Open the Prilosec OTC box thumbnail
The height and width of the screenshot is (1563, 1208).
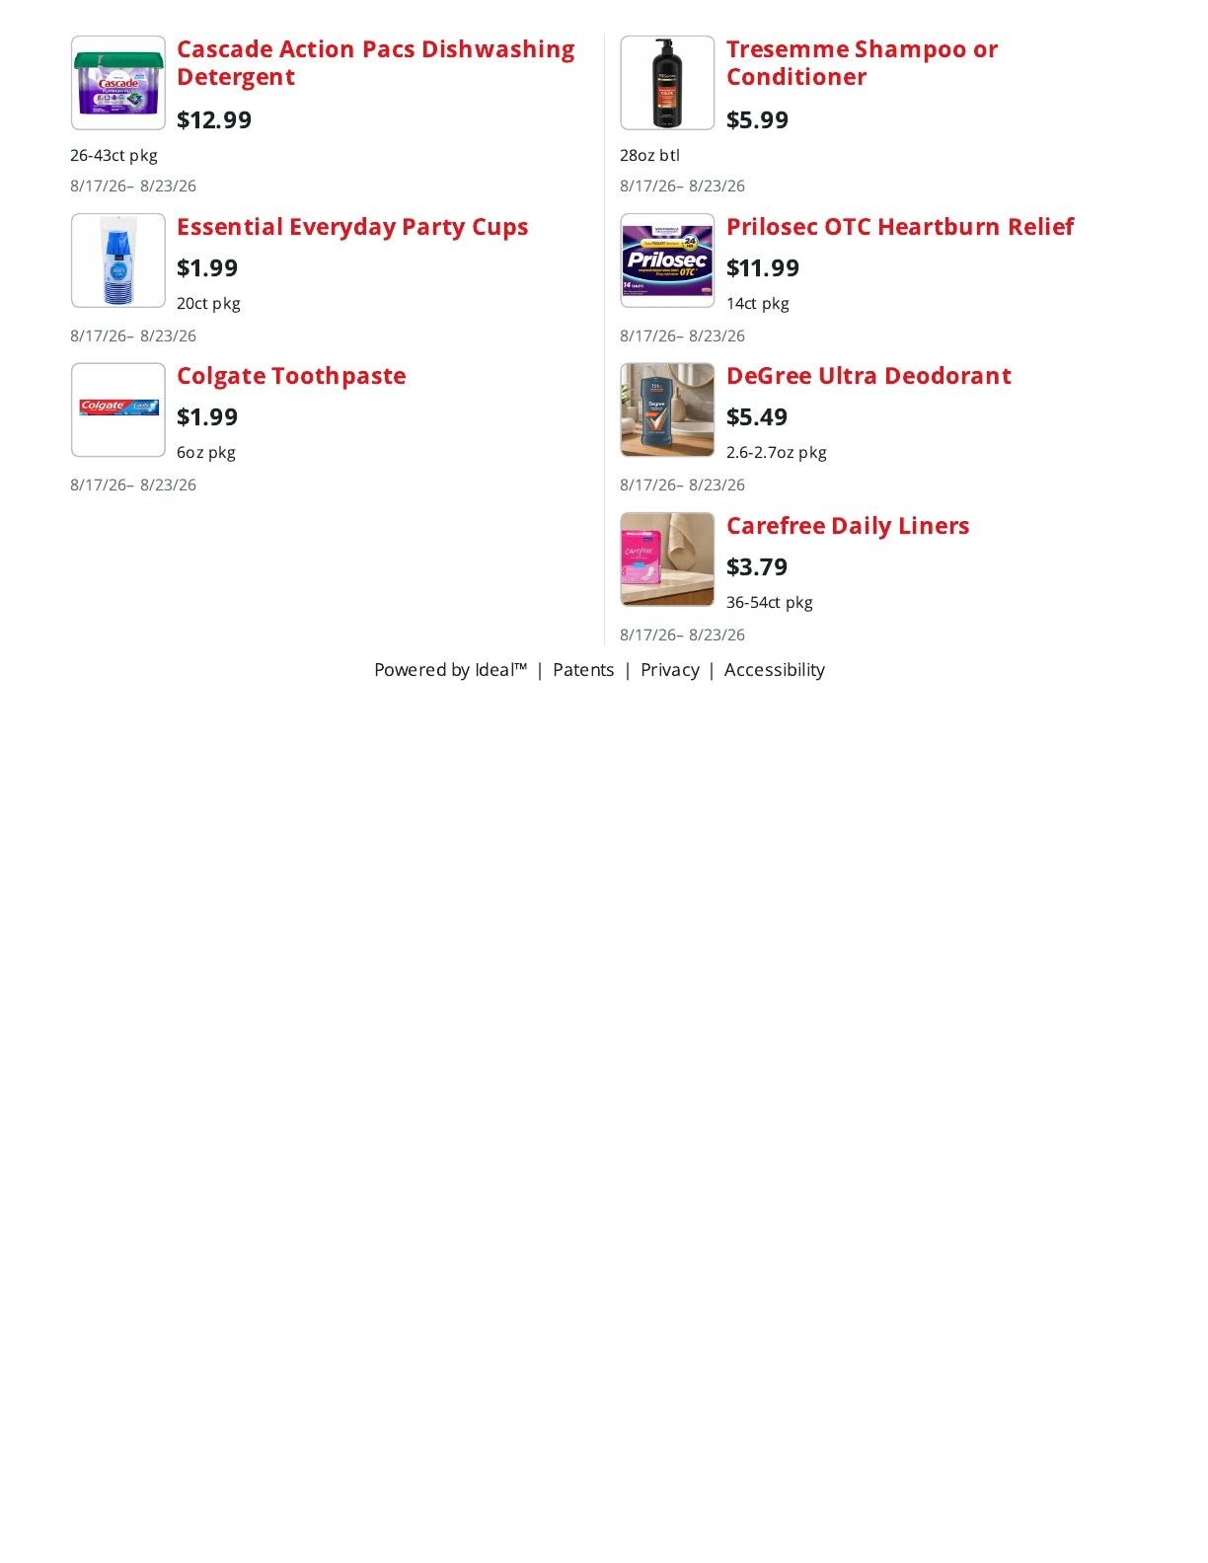pyautogui.click(x=667, y=260)
